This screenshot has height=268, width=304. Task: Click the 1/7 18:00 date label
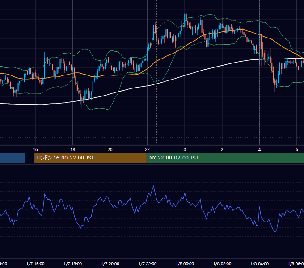73,264
